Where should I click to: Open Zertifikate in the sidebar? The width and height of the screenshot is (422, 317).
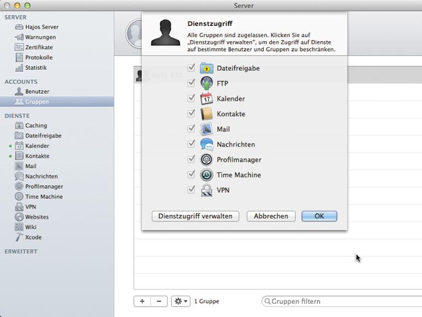34,47
